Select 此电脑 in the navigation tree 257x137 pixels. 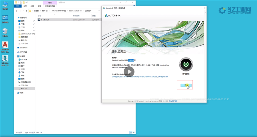click(21, 56)
